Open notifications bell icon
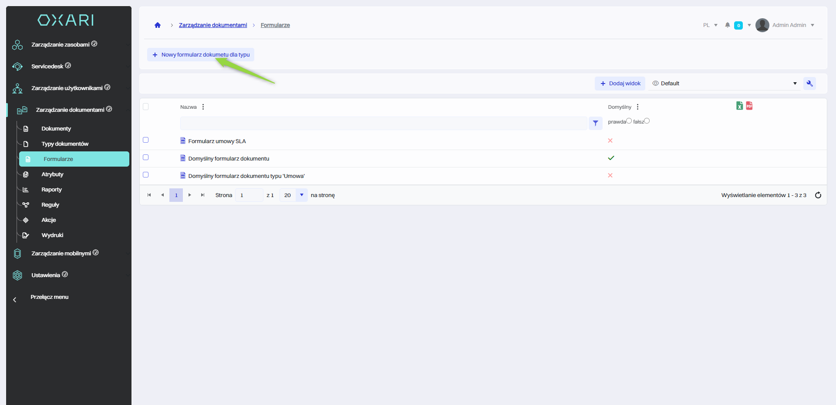Image resolution: width=836 pixels, height=405 pixels. (x=727, y=25)
